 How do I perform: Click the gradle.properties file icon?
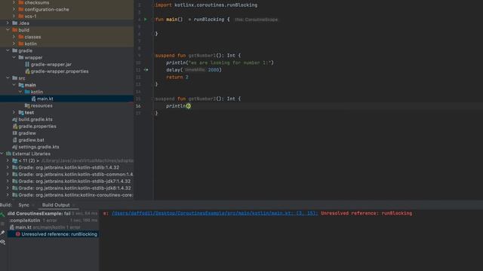coord(15,126)
